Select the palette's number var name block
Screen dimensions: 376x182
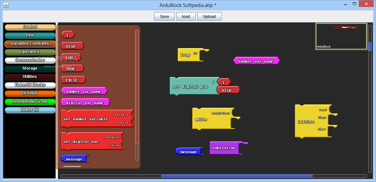[84, 91]
